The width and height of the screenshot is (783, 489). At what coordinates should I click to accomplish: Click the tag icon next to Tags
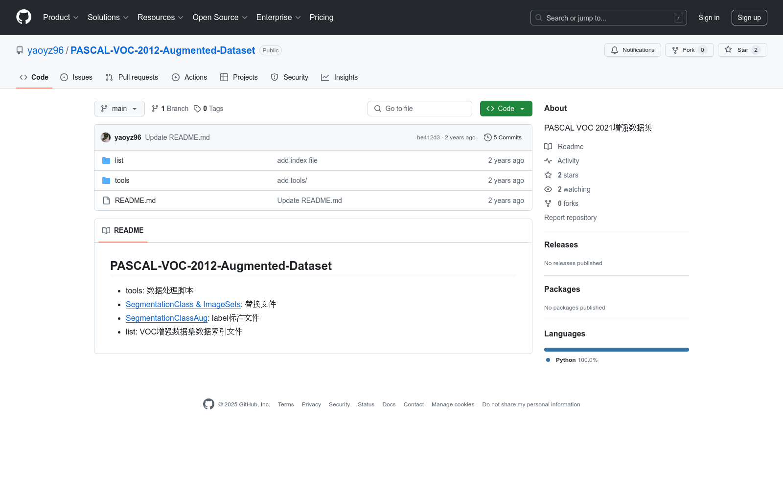click(197, 109)
